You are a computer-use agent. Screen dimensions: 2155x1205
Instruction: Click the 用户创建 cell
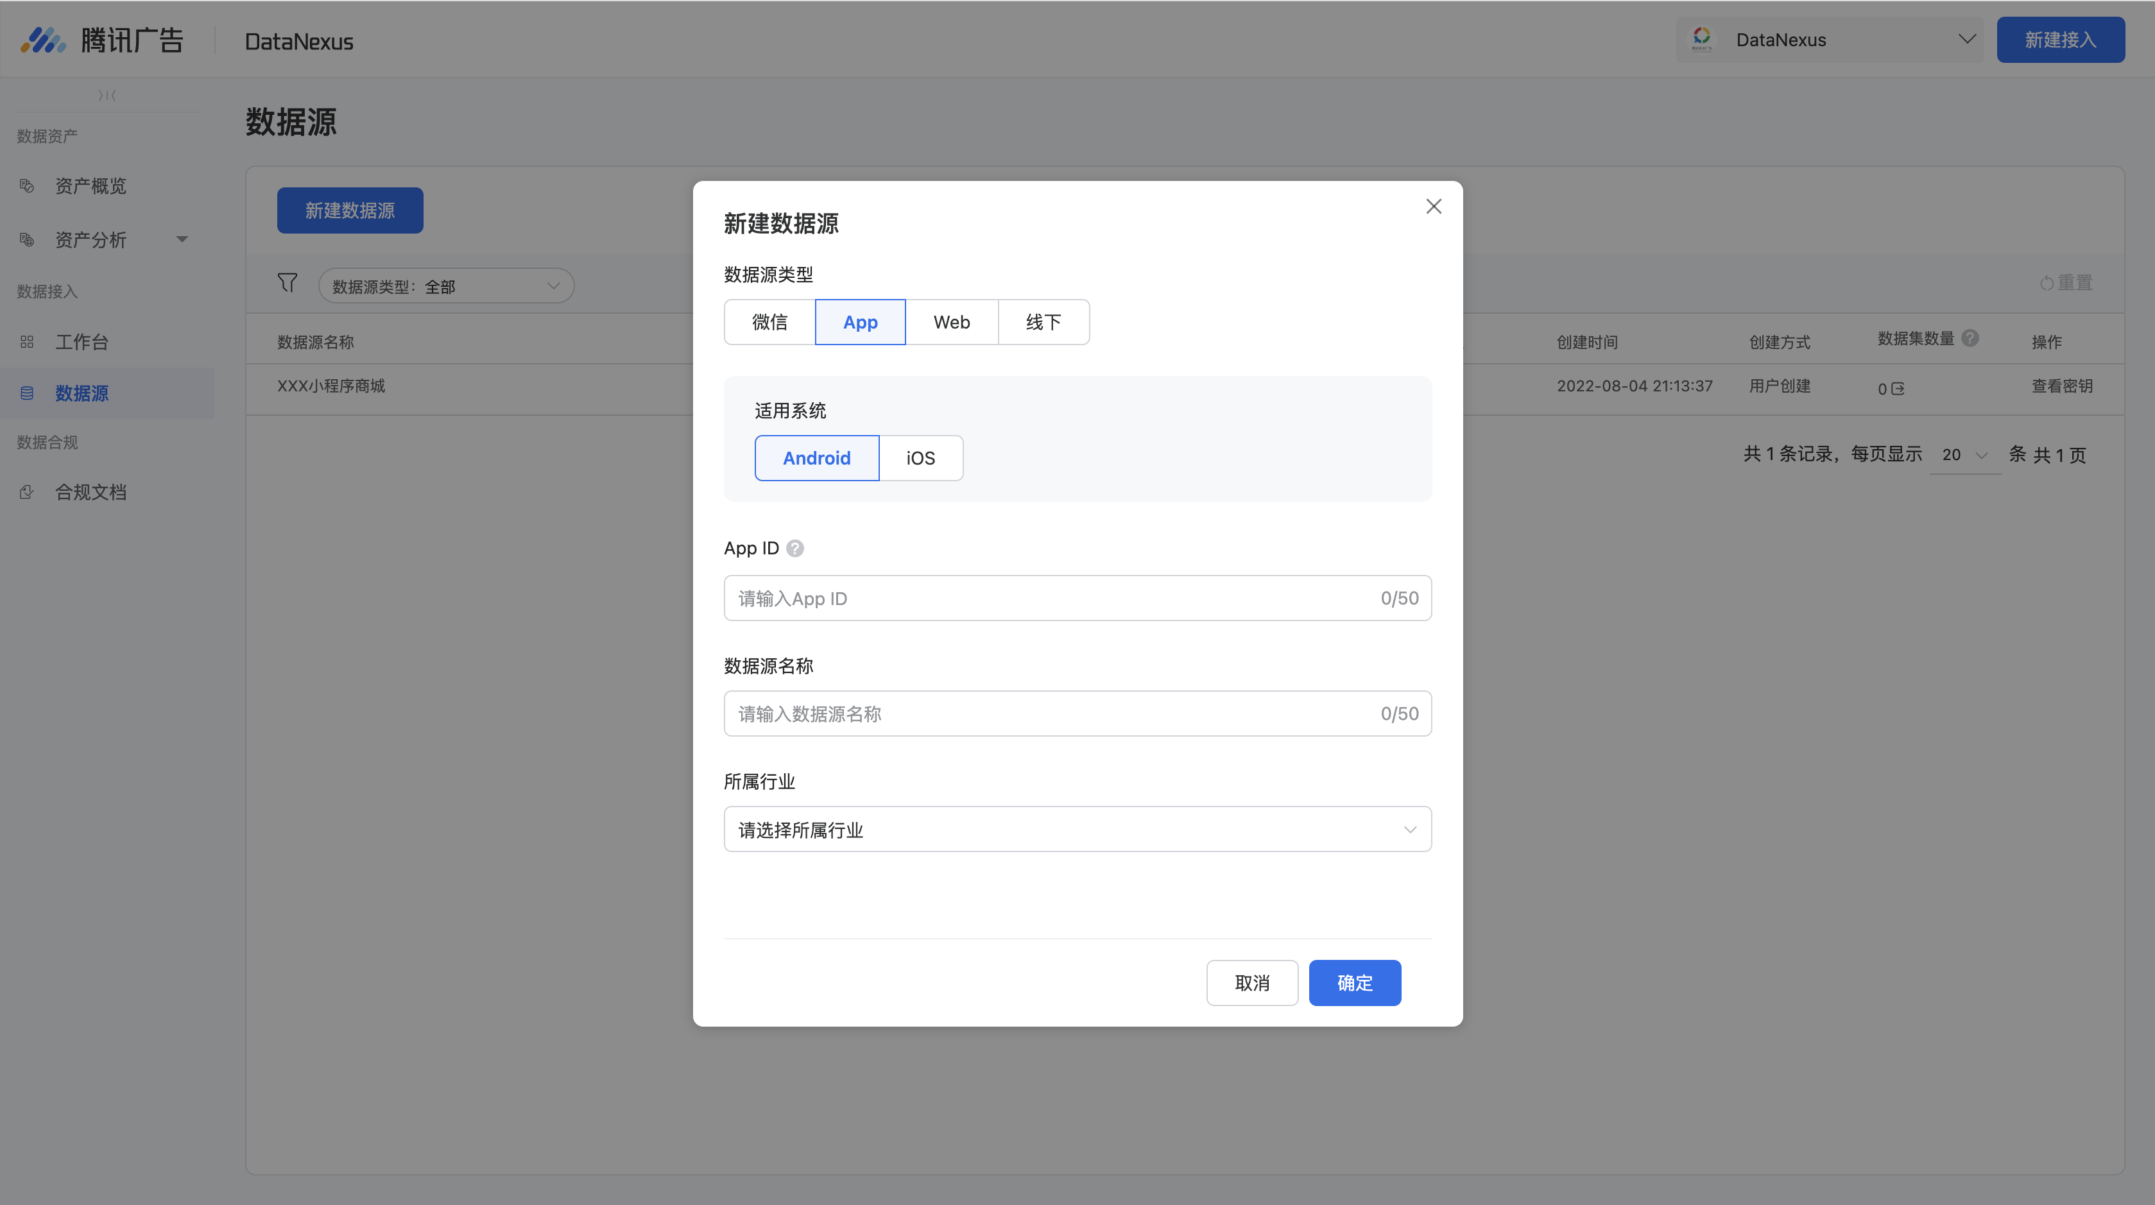tap(1780, 386)
